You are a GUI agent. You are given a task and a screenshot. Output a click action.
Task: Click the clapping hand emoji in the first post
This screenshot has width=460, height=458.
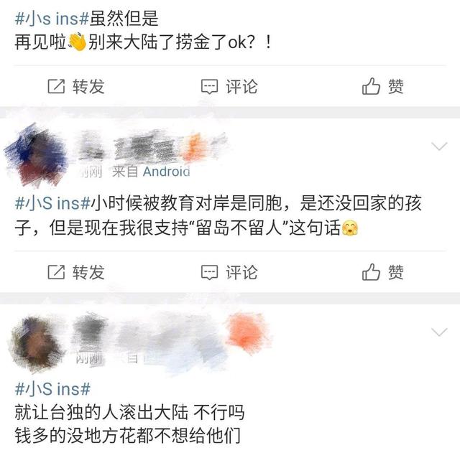coord(77,42)
